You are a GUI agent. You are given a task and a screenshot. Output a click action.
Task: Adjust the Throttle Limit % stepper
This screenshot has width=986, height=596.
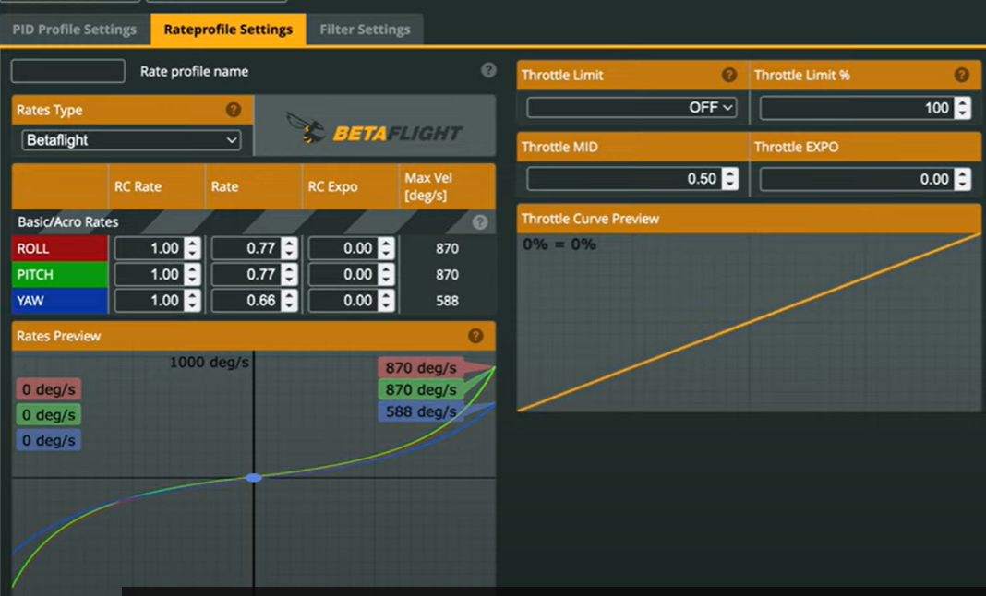tap(962, 108)
